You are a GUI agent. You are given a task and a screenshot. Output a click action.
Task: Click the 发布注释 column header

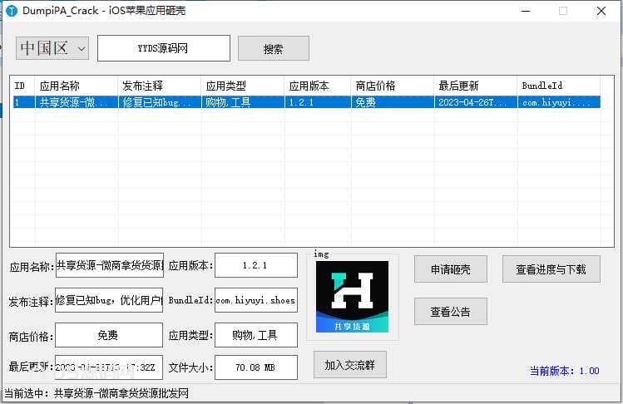160,86
